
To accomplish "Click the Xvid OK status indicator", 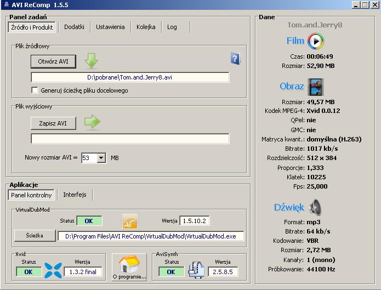I will [x=29, y=272].
